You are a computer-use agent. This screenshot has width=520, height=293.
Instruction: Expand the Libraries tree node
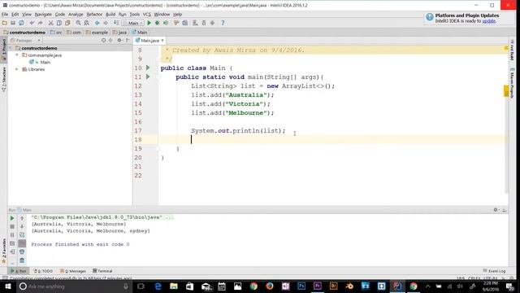(17, 69)
